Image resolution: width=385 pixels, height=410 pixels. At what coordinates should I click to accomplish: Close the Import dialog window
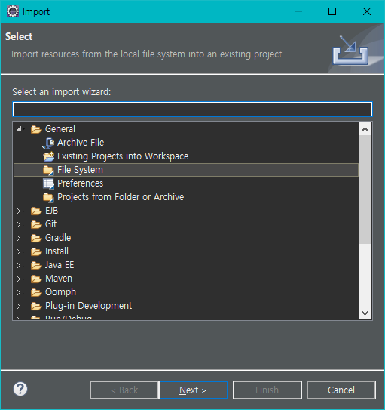[367, 11]
